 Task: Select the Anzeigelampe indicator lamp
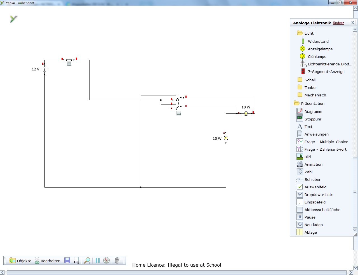320,49
